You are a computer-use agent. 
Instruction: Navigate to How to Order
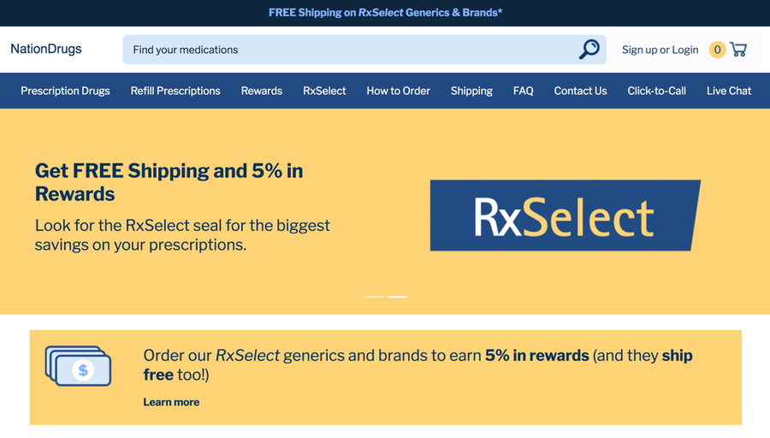pos(398,91)
